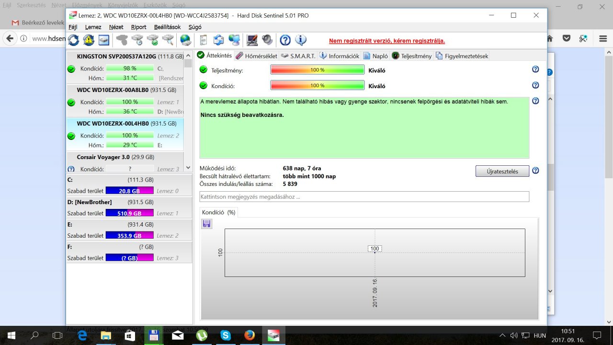Open the Action Center notification icon
This screenshot has width=613, height=345.
point(597,335)
